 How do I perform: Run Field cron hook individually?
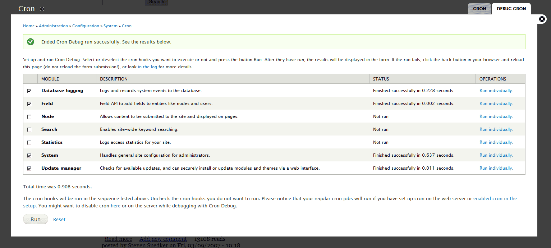point(496,104)
